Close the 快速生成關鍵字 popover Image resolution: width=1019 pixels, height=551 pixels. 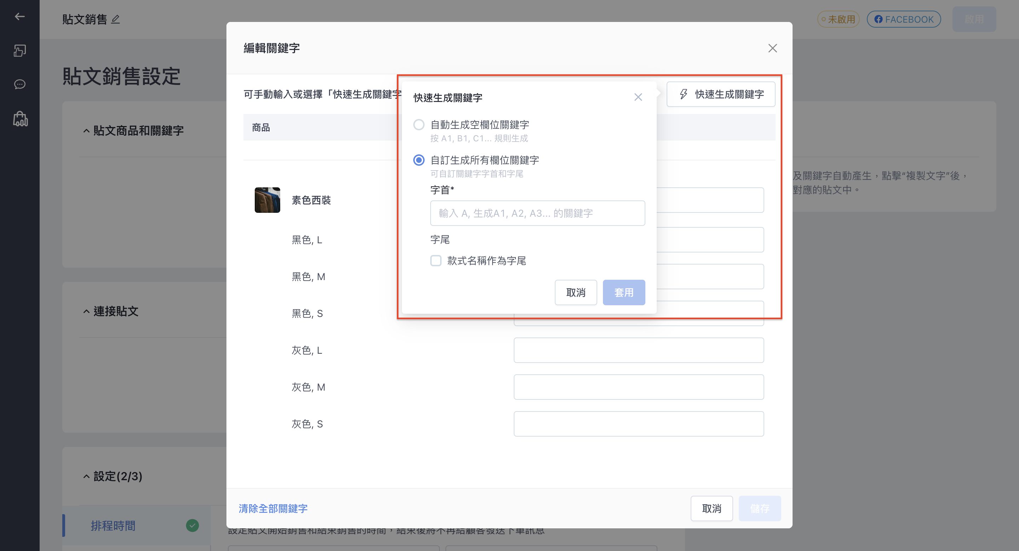[x=638, y=97]
